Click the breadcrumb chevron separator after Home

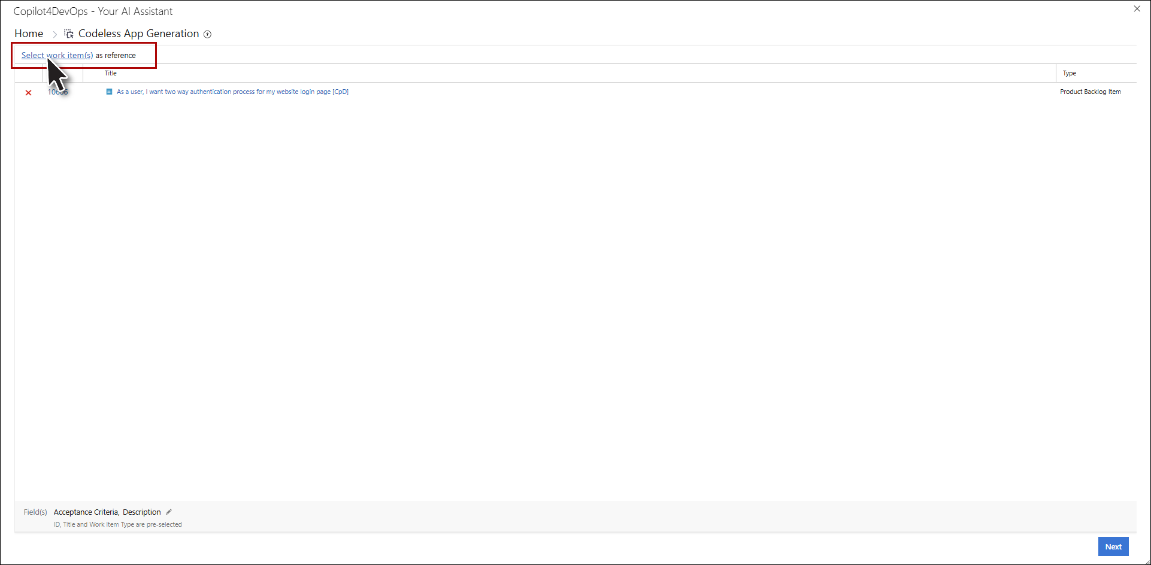[x=54, y=34]
